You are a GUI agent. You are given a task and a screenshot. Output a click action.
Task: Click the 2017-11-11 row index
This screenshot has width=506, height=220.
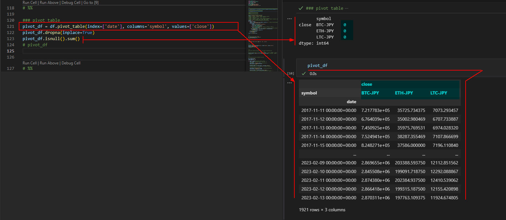[329, 110]
